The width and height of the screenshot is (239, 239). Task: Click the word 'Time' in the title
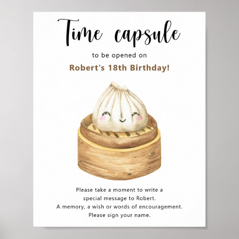[x=80, y=32]
